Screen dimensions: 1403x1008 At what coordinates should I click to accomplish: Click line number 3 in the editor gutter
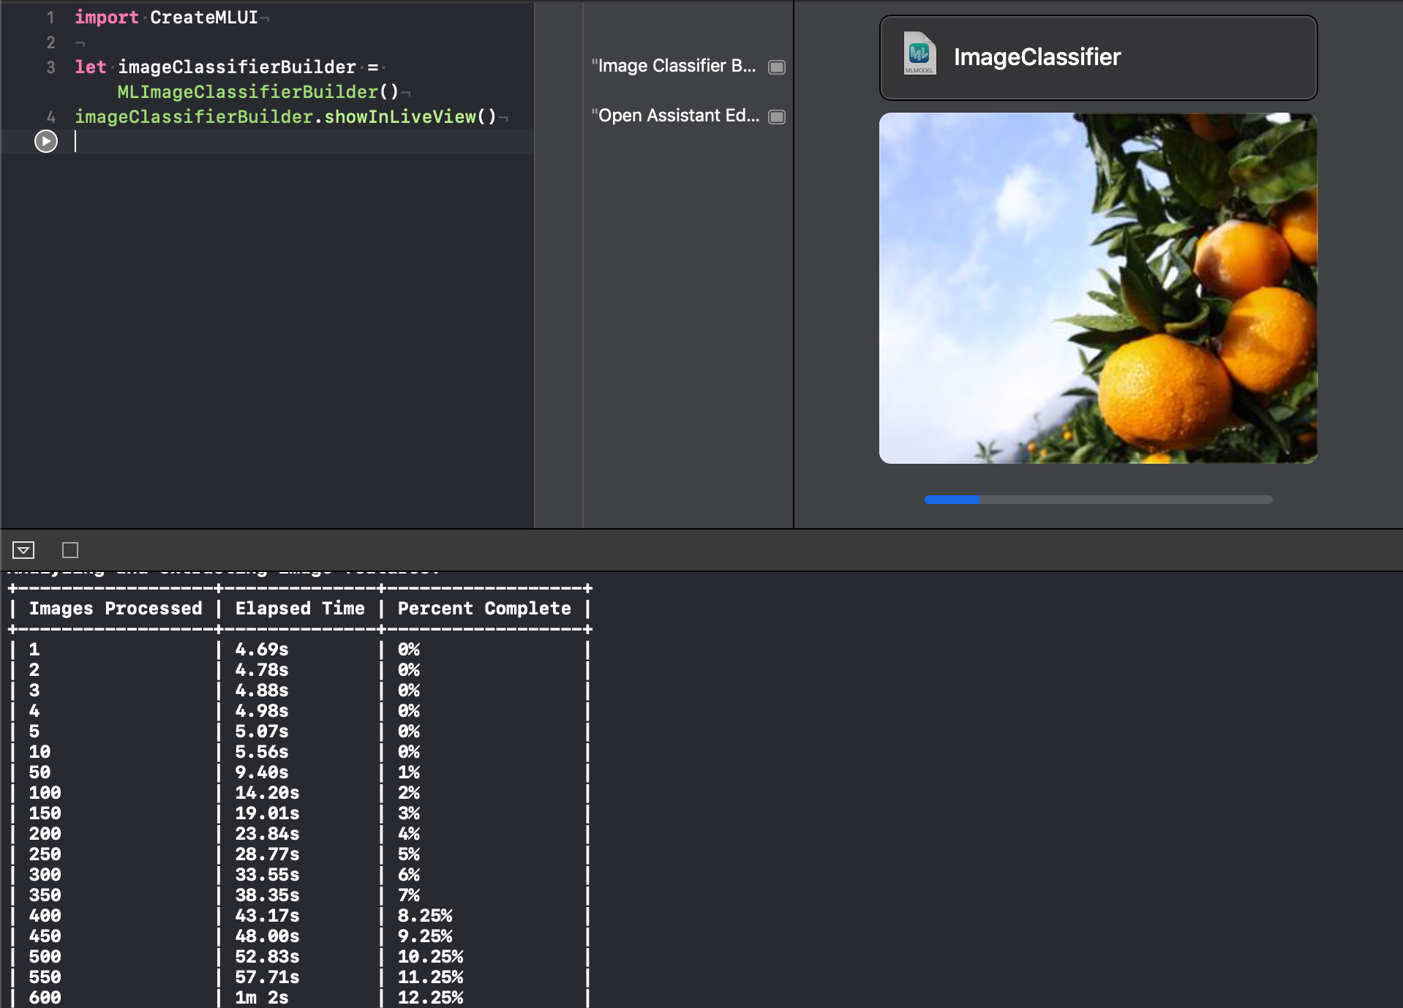pyautogui.click(x=50, y=67)
